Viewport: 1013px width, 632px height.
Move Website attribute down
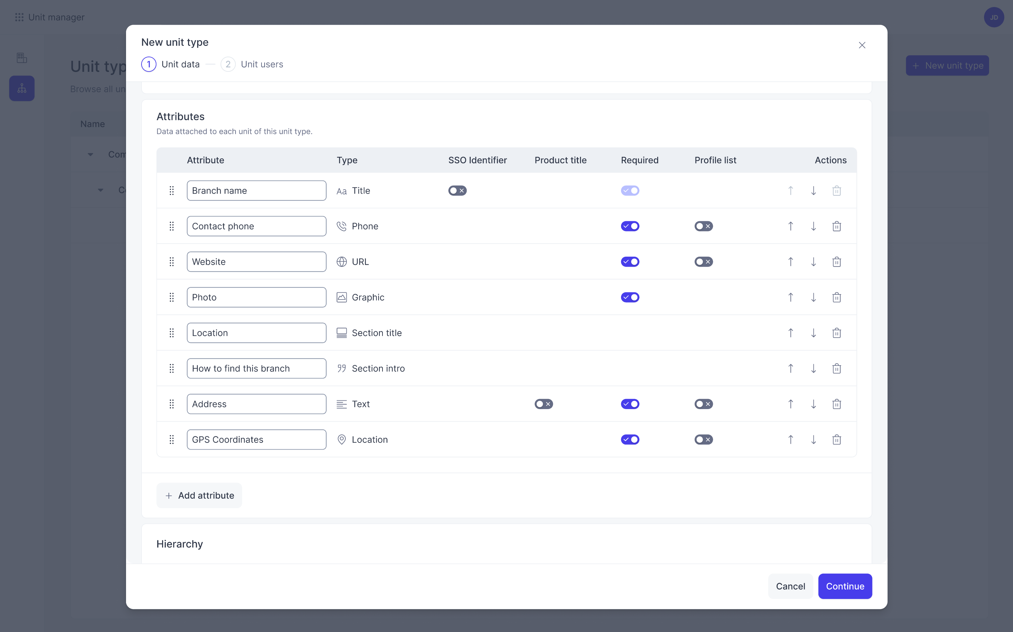(x=814, y=262)
